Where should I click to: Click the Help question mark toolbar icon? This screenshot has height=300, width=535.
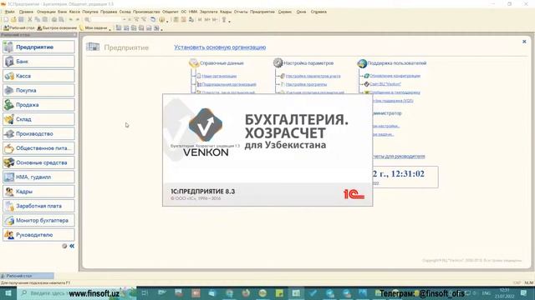[x=161, y=20]
